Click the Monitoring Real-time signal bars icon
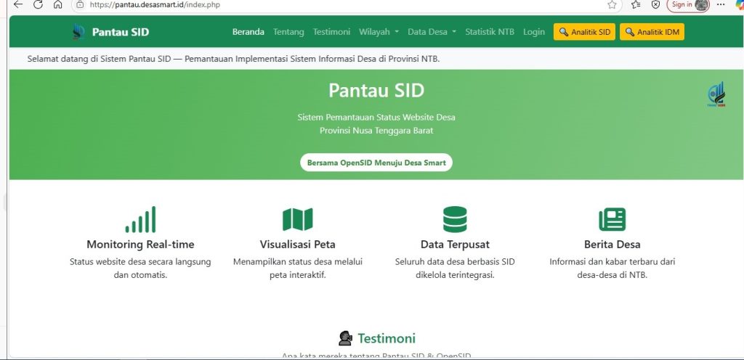744x360 pixels. tap(140, 219)
